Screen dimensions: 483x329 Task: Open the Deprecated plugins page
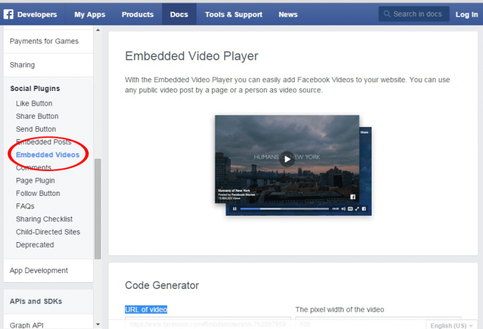pyautogui.click(x=34, y=245)
